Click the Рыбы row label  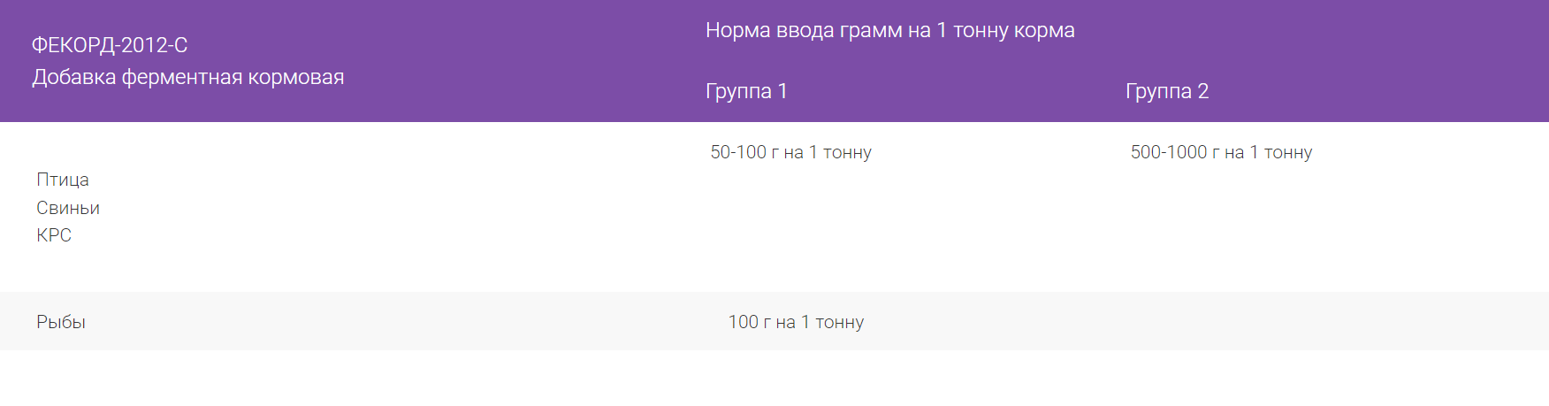pyautogui.click(x=61, y=322)
